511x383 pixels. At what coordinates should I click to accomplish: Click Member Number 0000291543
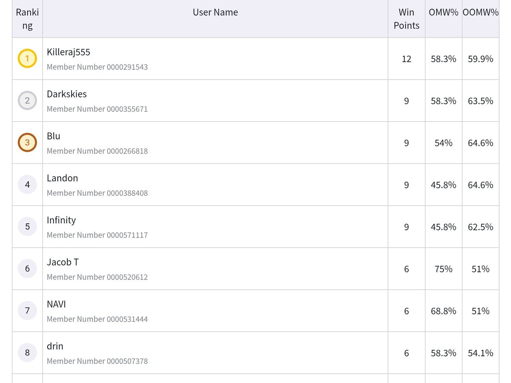pyautogui.click(x=97, y=67)
